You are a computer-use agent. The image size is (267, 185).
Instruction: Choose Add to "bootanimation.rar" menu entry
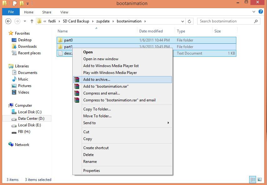[106, 86]
